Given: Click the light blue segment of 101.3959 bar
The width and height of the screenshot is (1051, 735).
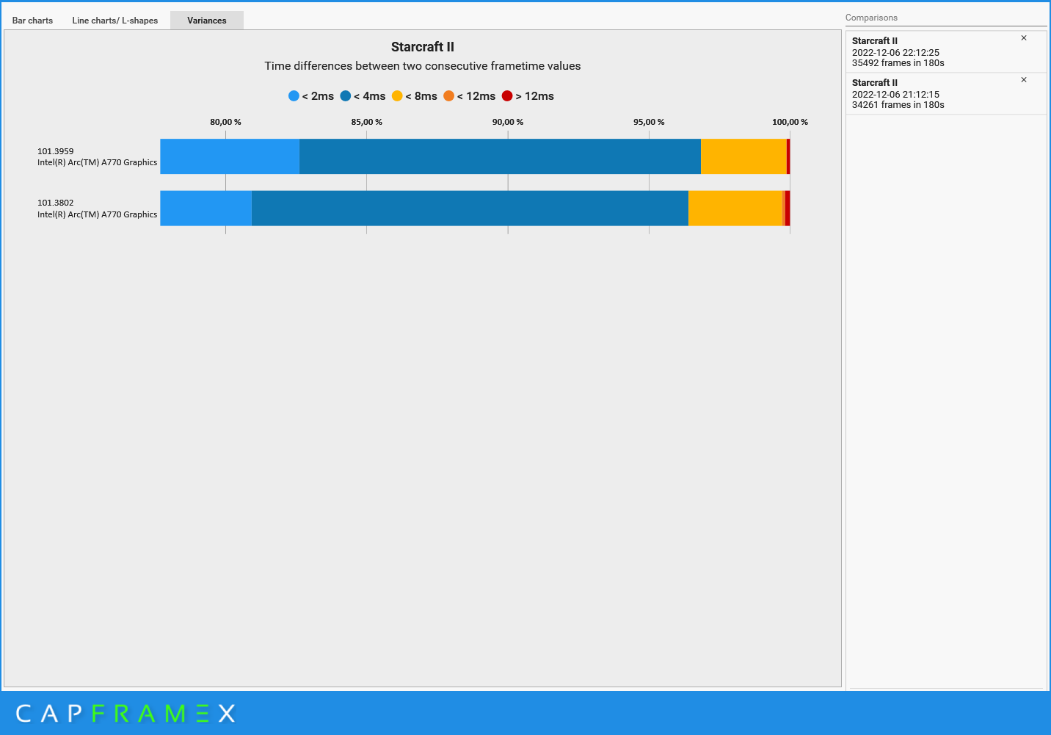Looking at the screenshot, I should click(x=230, y=156).
